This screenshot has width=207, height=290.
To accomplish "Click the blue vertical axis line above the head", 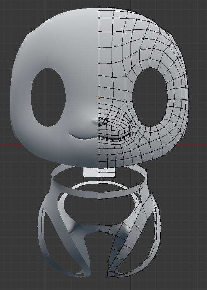I will pos(131,4).
